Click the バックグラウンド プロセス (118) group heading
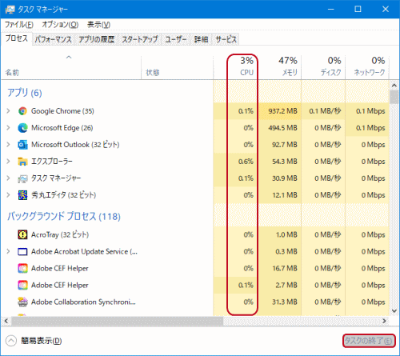The image size is (400, 356). (64, 216)
